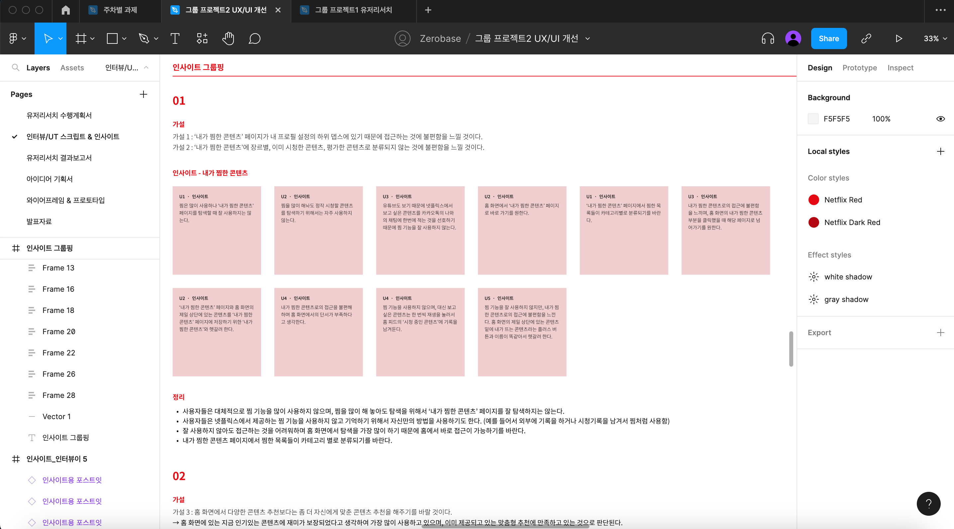Open shape tools dropdown arrow
954x529 pixels.
(x=124, y=38)
